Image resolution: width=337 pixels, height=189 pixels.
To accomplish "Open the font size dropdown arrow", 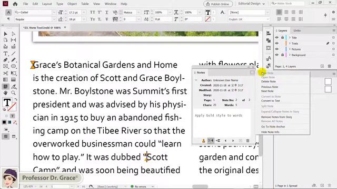I will coord(84,13).
